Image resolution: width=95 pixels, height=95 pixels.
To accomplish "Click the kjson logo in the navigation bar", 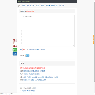I will [x=19, y=6].
